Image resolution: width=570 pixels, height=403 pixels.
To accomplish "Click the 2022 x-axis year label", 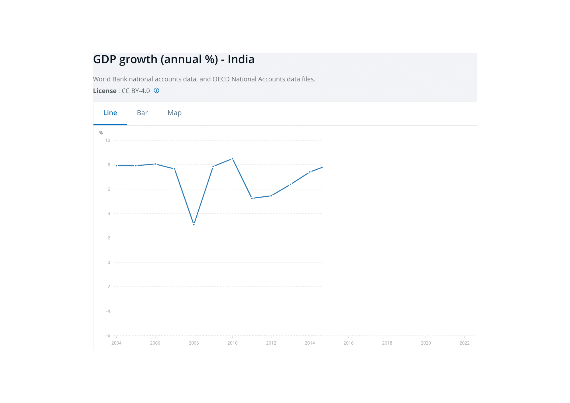I will (x=464, y=343).
